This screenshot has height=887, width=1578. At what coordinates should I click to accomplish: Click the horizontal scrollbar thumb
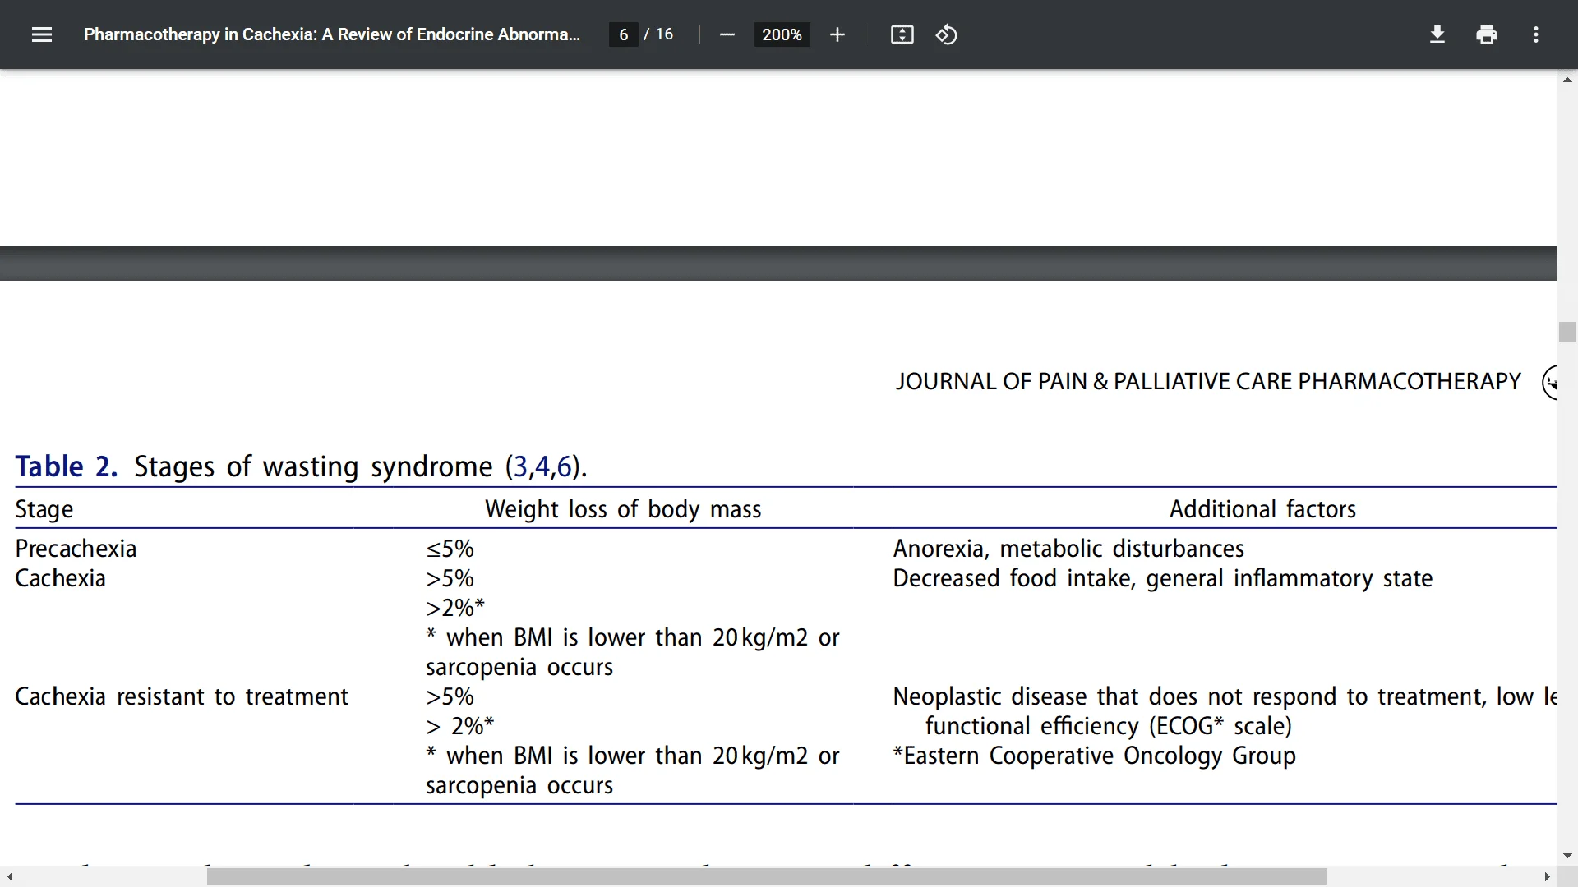(x=767, y=877)
